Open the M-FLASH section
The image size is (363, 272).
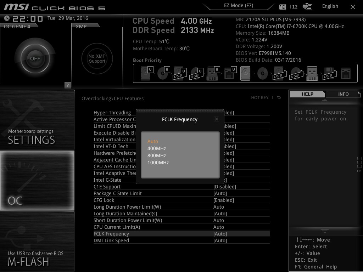tap(37, 242)
